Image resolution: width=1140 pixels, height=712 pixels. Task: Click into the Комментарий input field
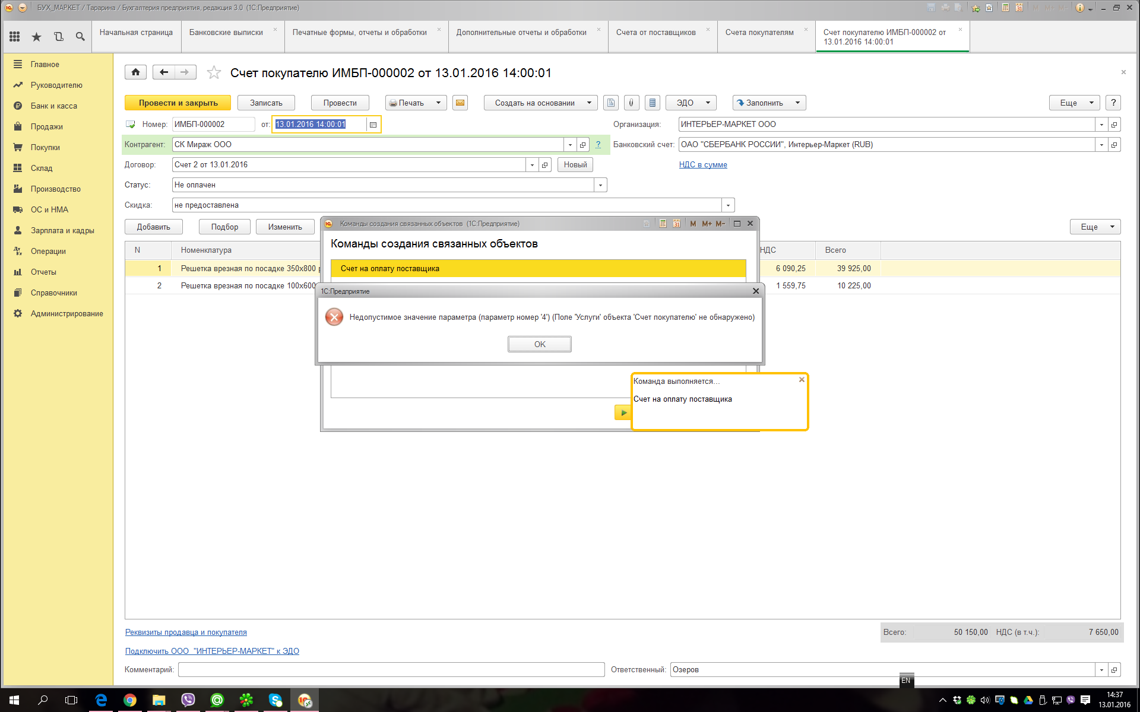[391, 669]
